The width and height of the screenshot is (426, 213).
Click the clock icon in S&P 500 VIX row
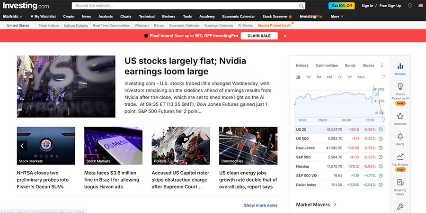[x=381, y=176]
